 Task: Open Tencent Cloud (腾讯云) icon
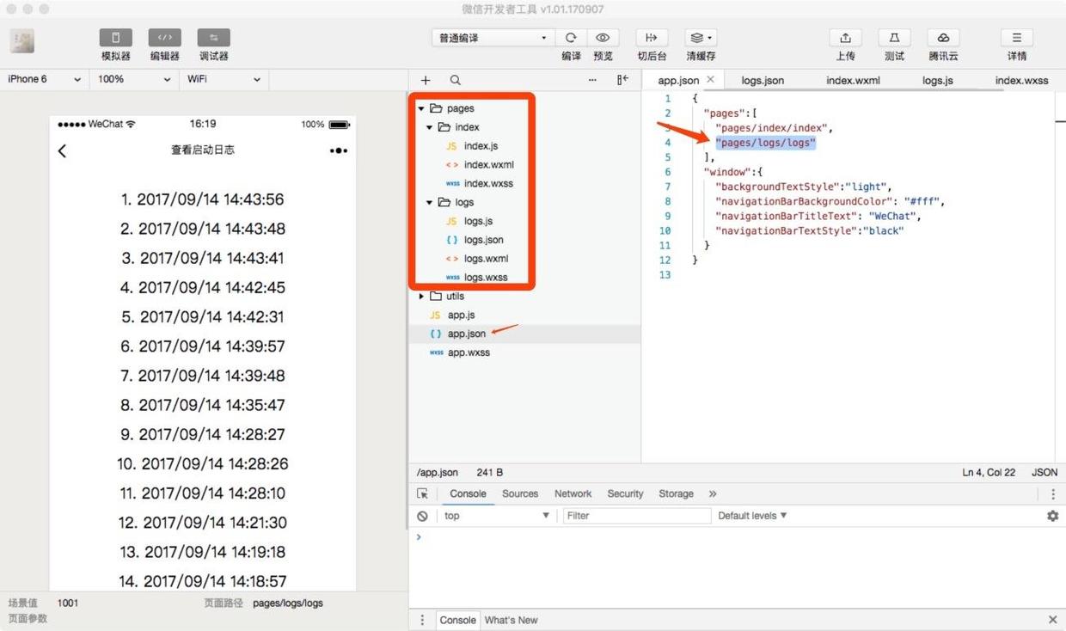coord(943,38)
